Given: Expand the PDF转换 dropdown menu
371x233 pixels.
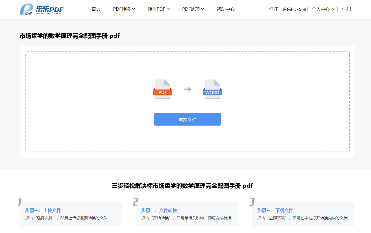Looking at the screenshot, I should point(124,9).
